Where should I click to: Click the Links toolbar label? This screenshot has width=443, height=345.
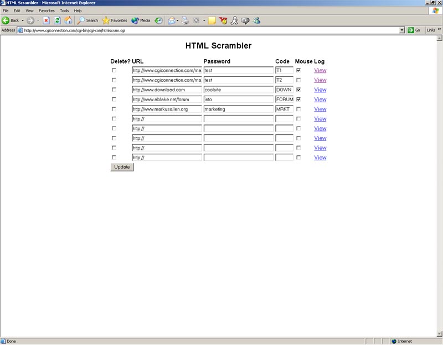pos(431,30)
